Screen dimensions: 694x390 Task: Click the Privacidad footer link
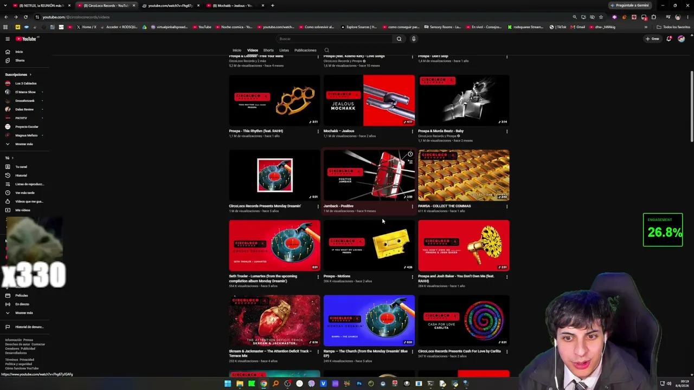[x=27, y=360]
